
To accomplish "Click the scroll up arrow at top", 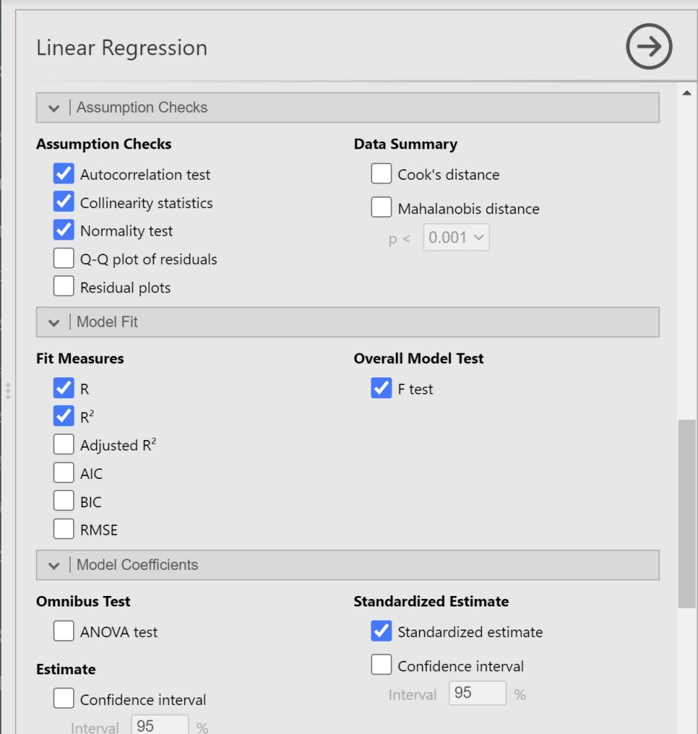I will (686, 92).
